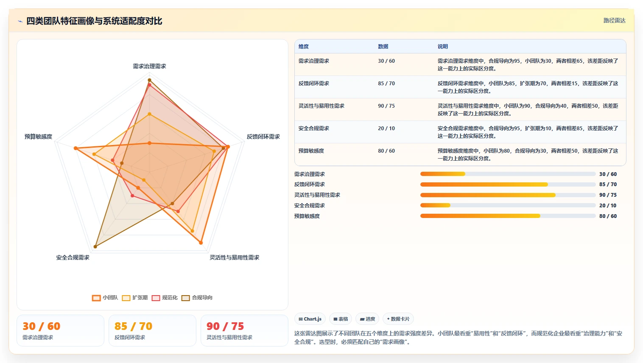The height and width of the screenshot is (363, 643).
Task: Click 小团队 data point on 灵活性与易用性需求 axis
Action: point(201,243)
